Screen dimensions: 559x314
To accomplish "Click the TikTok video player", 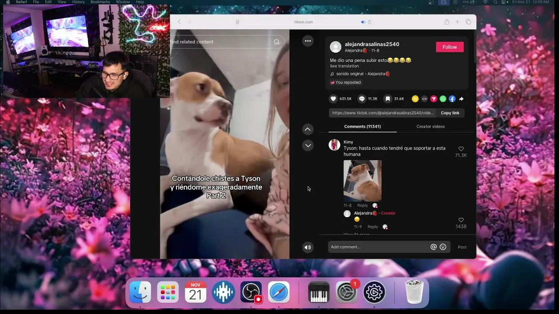I will pos(224,144).
